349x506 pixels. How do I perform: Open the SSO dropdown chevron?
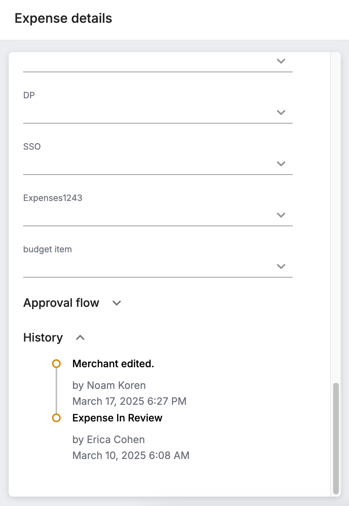pos(281,164)
